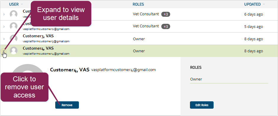Click the Edit Roles button
The height and width of the screenshot is (116, 278).
click(202, 105)
